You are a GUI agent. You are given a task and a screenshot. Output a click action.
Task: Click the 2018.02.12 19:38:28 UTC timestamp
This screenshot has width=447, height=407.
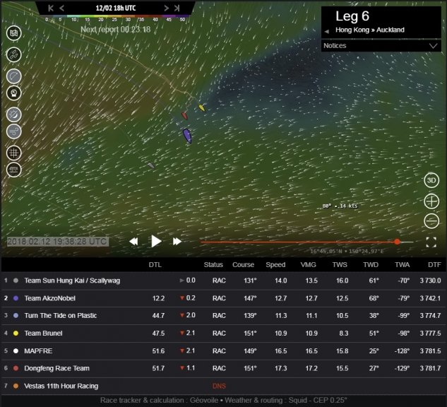click(x=58, y=242)
